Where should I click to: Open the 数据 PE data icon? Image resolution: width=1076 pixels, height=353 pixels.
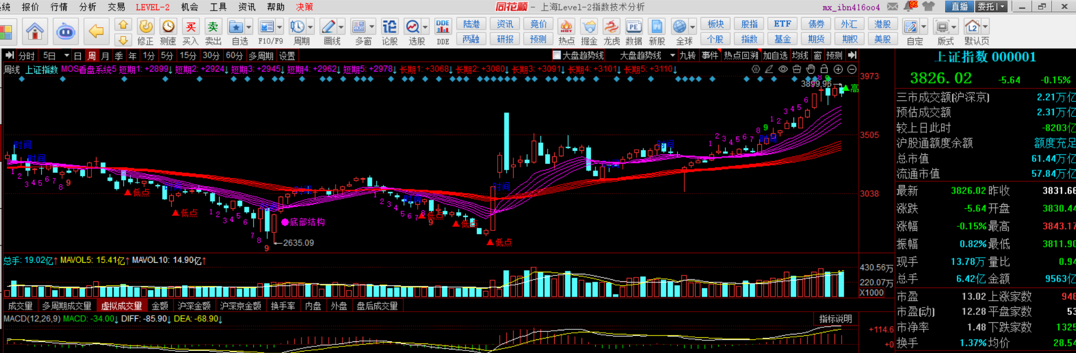tap(633, 26)
